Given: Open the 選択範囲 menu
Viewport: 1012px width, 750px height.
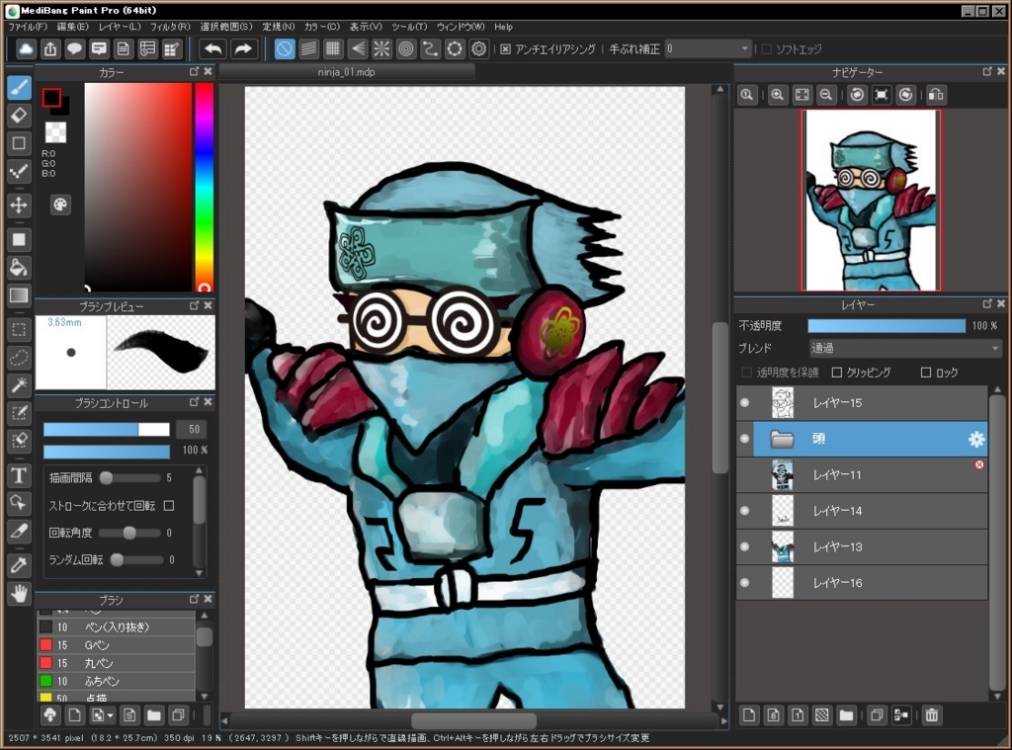Looking at the screenshot, I should (x=226, y=27).
